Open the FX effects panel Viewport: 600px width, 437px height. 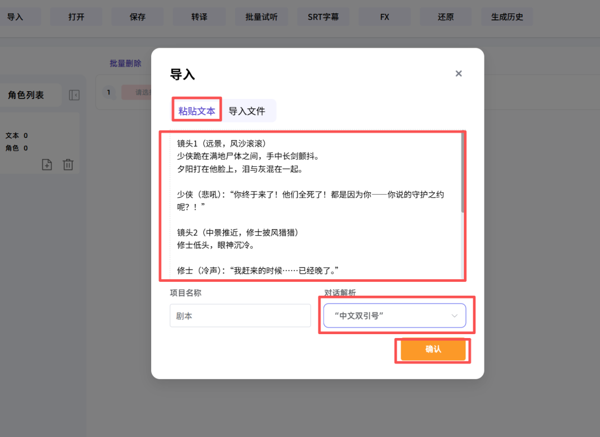click(384, 17)
